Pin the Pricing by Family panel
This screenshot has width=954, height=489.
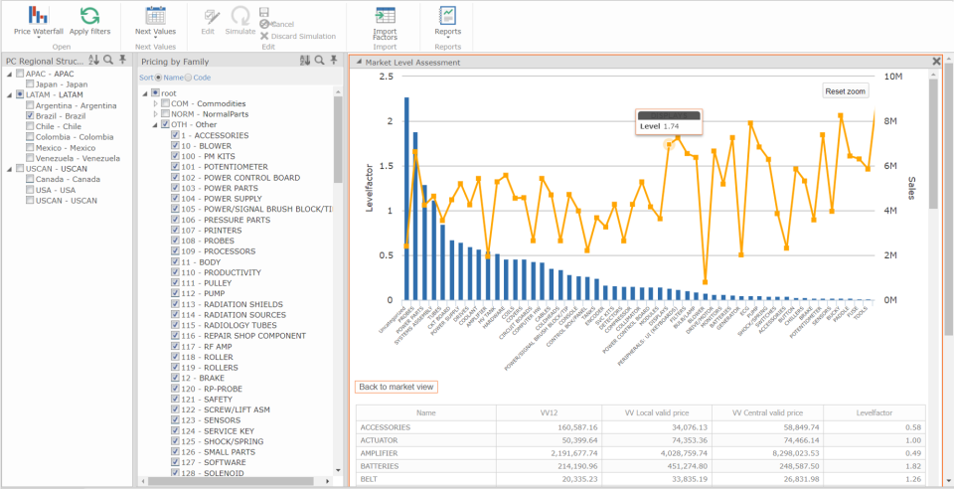[x=334, y=61]
